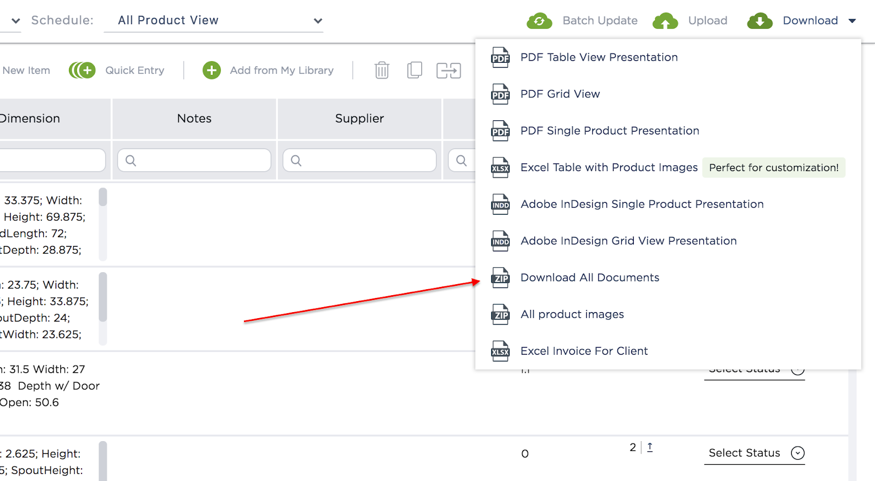Click the Quick Entry button label
Image resolution: width=875 pixels, height=481 pixels.
(135, 71)
